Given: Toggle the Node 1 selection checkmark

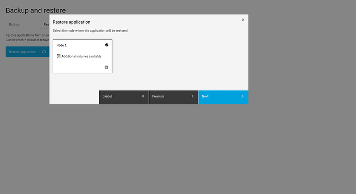Looking at the screenshot, I should pos(107,45).
